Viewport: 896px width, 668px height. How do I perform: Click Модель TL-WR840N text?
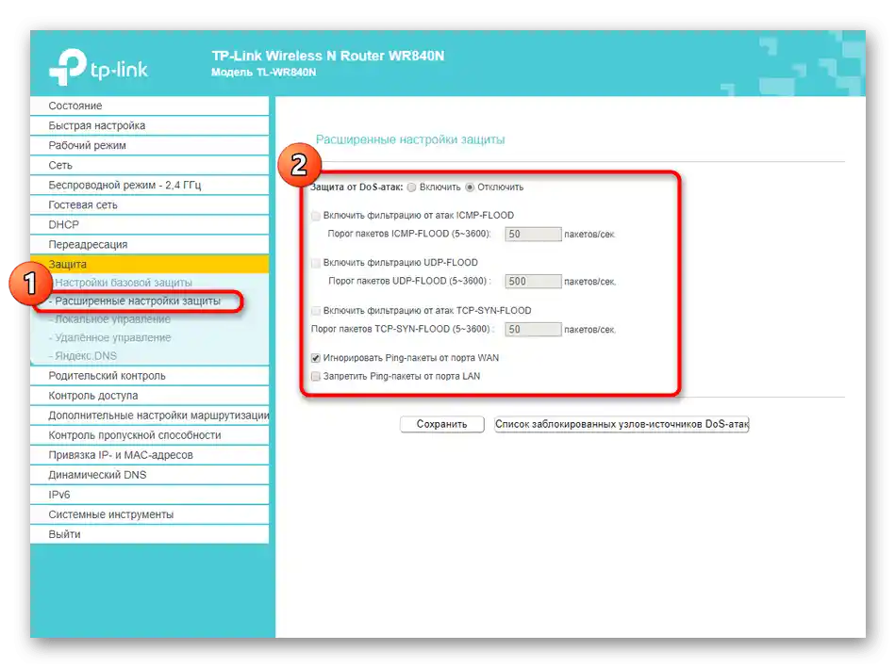coord(263,73)
